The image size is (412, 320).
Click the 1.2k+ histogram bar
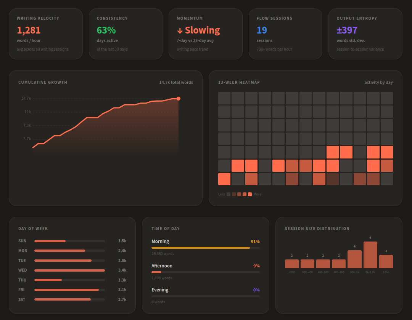click(386, 261)
